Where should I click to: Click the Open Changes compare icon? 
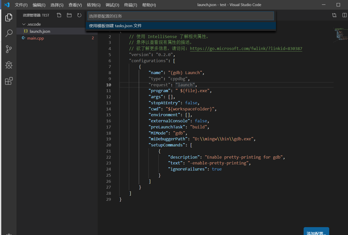(334, 15)
